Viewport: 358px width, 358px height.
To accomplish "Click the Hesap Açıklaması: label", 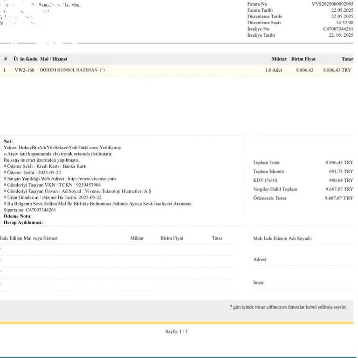I will [23, 222].
